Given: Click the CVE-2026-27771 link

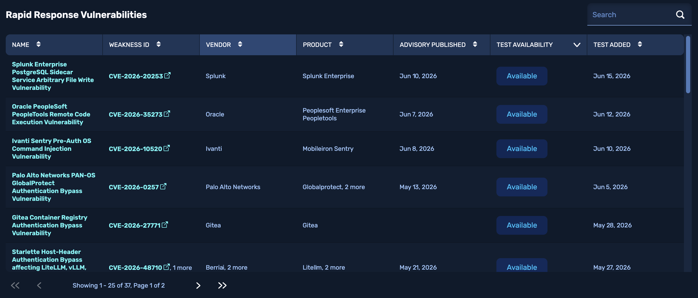Looking at the screenshot, I should [134, 225].
